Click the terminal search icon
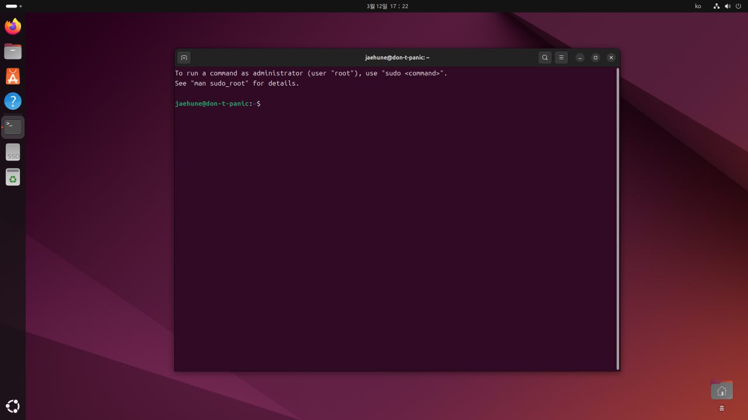This screenshot has width=748, height=420. tap(545, 58)
